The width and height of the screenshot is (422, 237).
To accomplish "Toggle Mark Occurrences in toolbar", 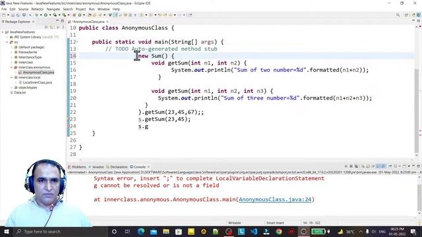I will [x=110, y=14].
